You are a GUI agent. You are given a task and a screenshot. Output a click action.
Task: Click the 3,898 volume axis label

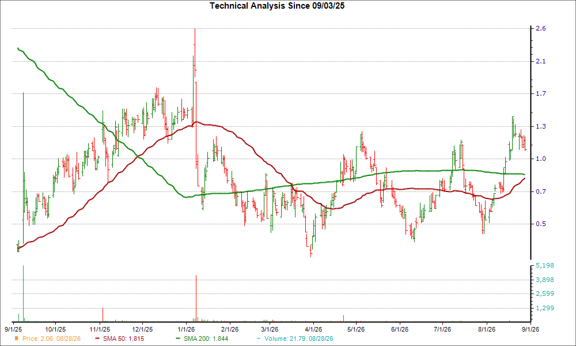545,280
